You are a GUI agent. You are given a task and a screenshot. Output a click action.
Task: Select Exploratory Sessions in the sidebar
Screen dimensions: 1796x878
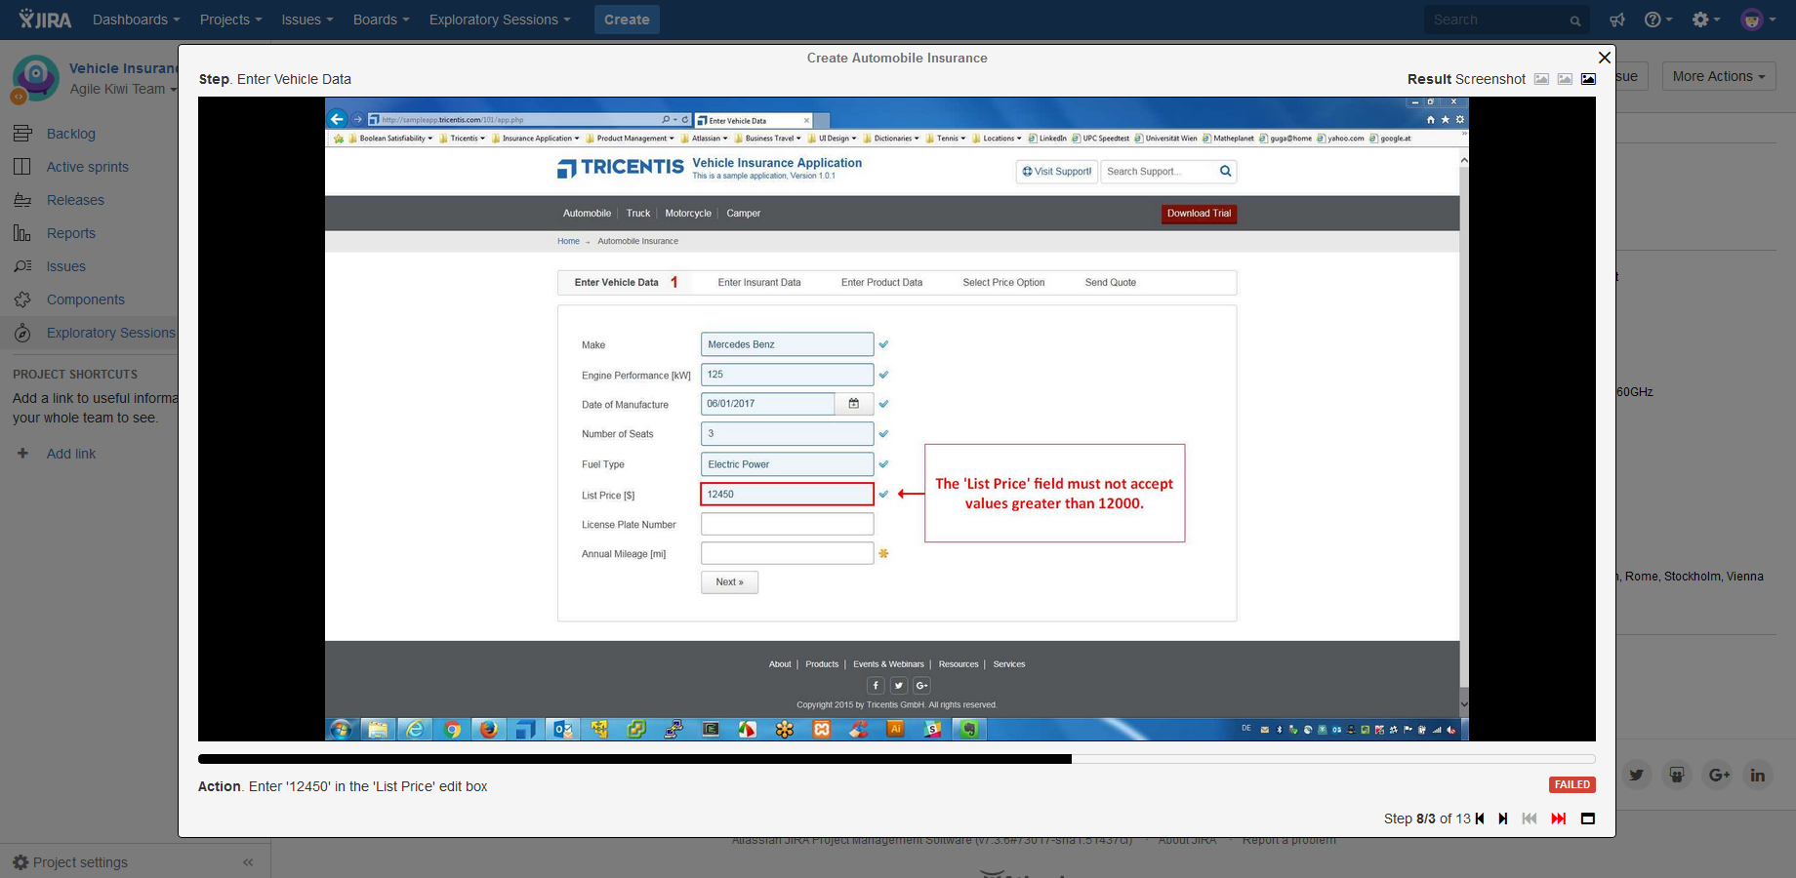coord(111,333)
